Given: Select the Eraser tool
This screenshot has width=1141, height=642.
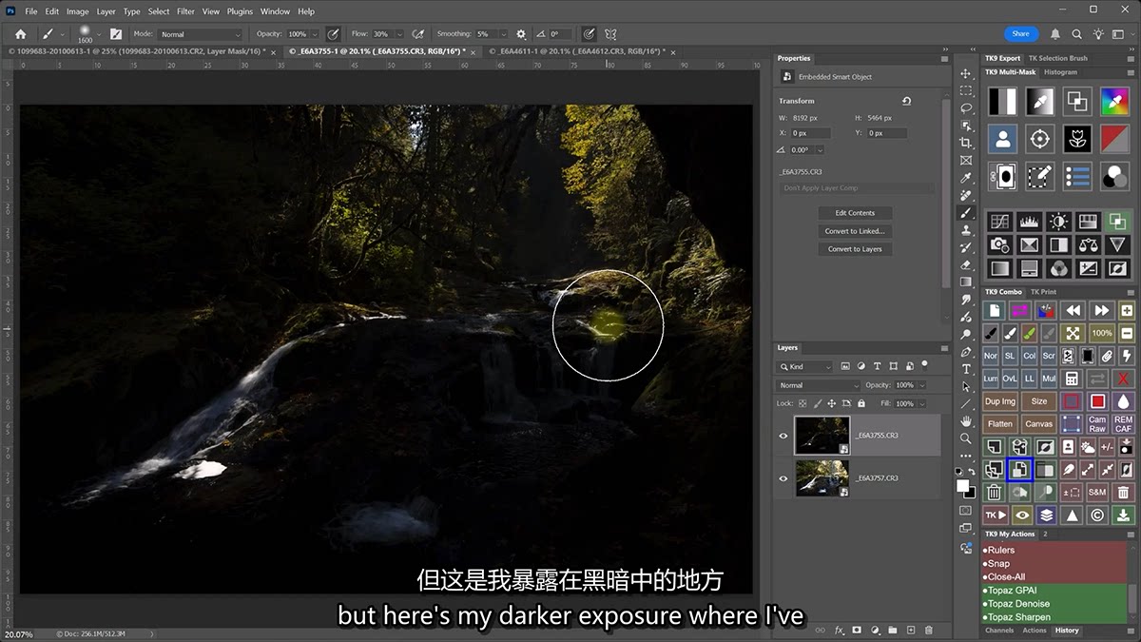Looking at the screenshot, I should 966,264.
